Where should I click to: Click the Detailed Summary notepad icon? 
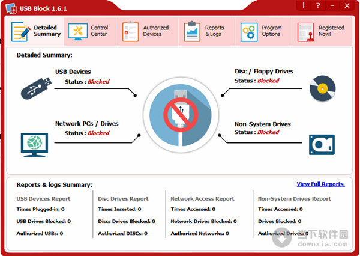click(21, 31)
